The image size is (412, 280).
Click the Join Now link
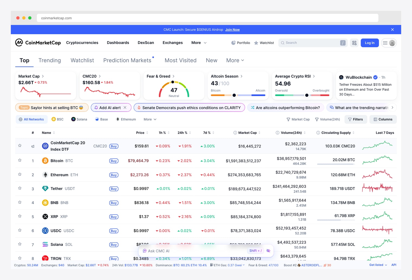(x=233, y=30)
